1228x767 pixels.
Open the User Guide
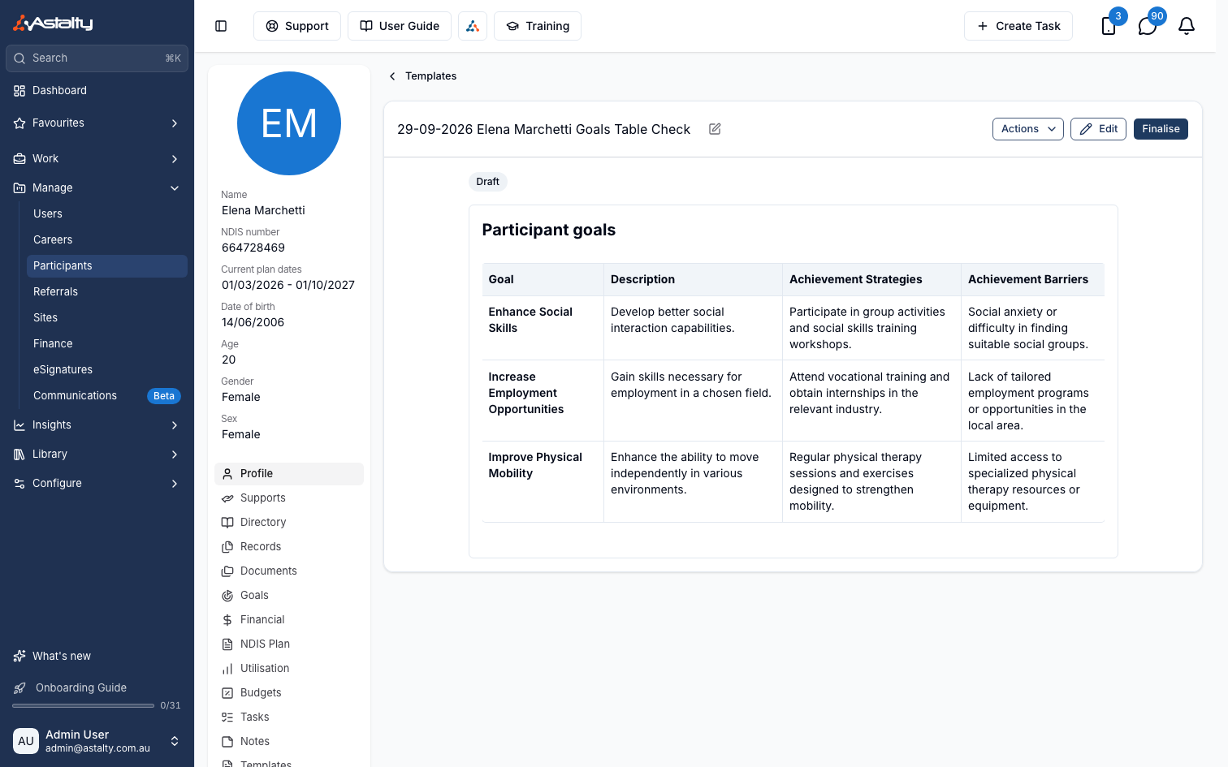pos(400,26)
